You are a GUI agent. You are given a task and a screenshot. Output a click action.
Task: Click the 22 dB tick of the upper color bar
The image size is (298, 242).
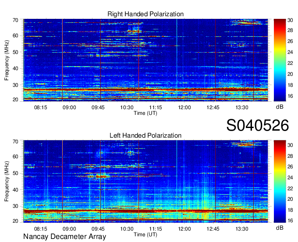[x=290, y=63]
